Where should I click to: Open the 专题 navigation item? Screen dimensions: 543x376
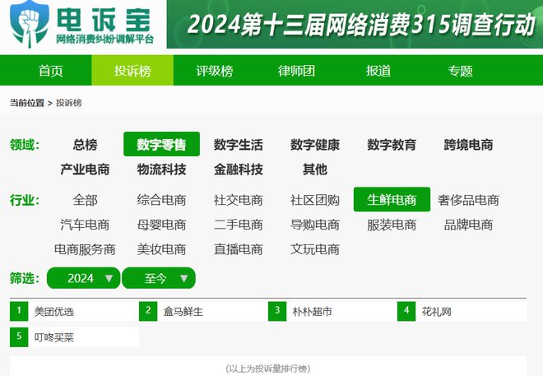click(x=460, y=71)
